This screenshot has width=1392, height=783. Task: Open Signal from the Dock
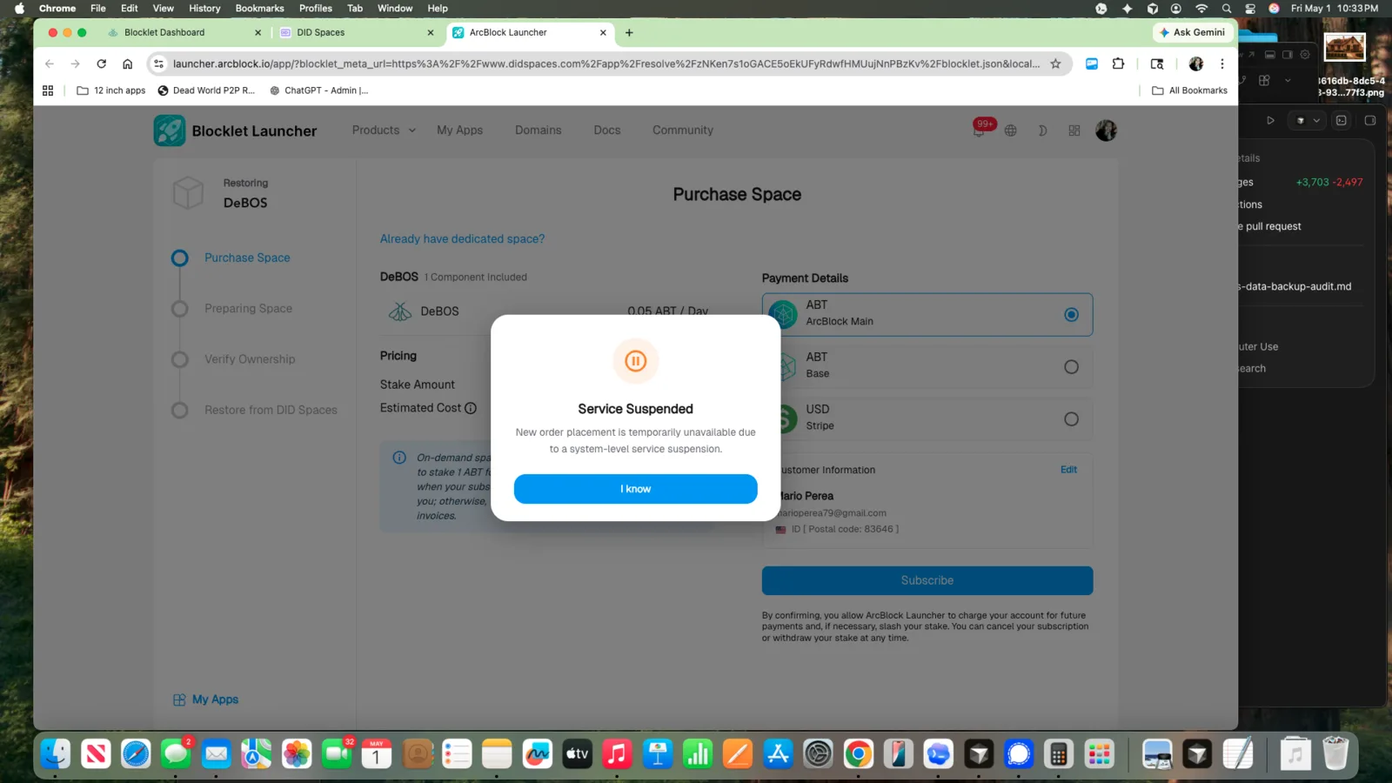[x=1019, y=753]
